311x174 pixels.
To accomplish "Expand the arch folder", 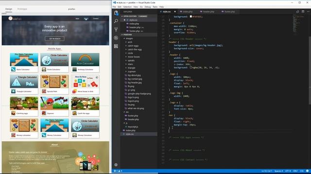I will click(126, 42).
